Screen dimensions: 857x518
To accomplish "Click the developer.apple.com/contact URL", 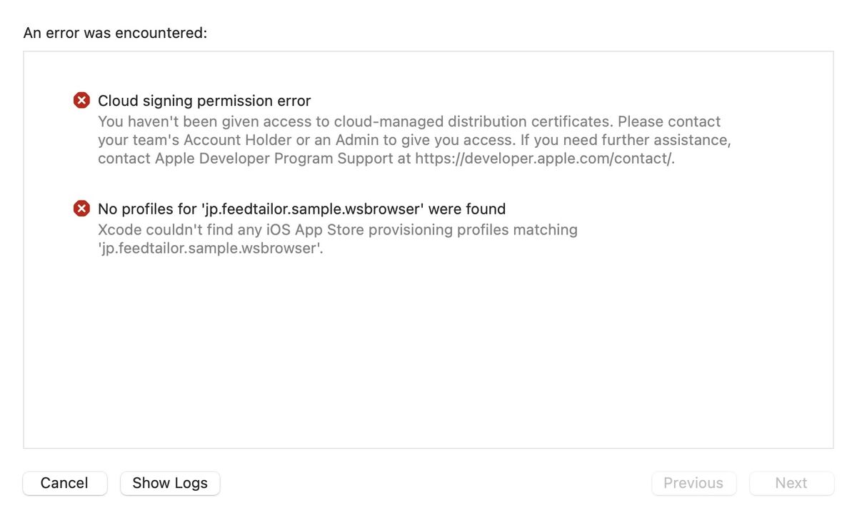I will (x=545, y=159).
